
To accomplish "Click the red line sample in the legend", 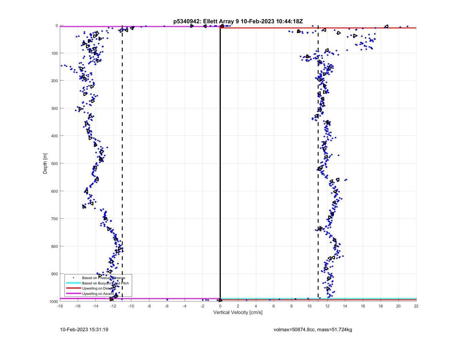I will 73,288.
